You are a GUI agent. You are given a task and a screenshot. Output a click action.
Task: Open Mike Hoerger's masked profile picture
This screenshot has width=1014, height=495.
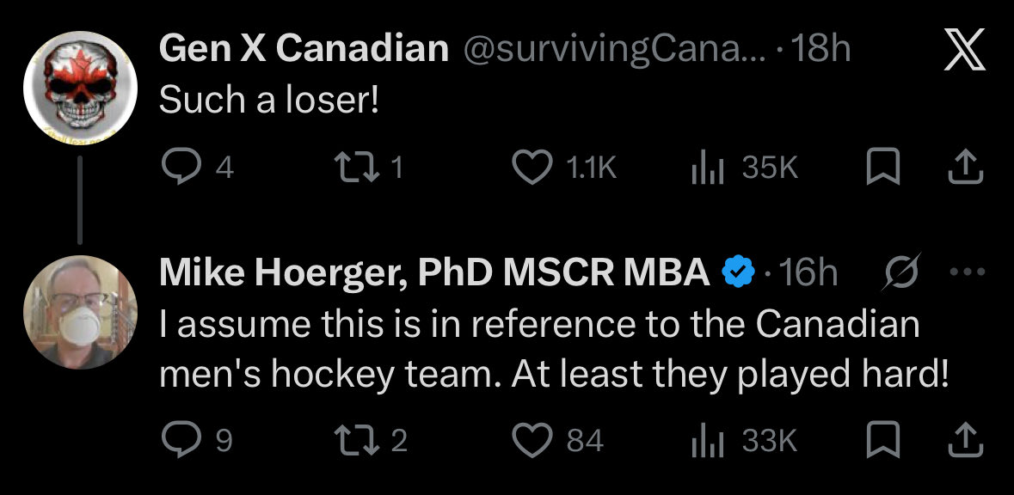pos(80,313)
